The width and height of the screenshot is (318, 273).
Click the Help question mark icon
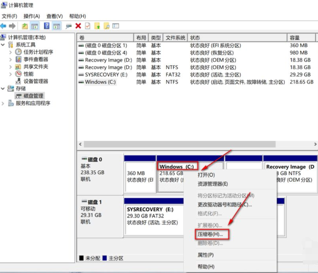pyautogui.click(x=46, y=26)
